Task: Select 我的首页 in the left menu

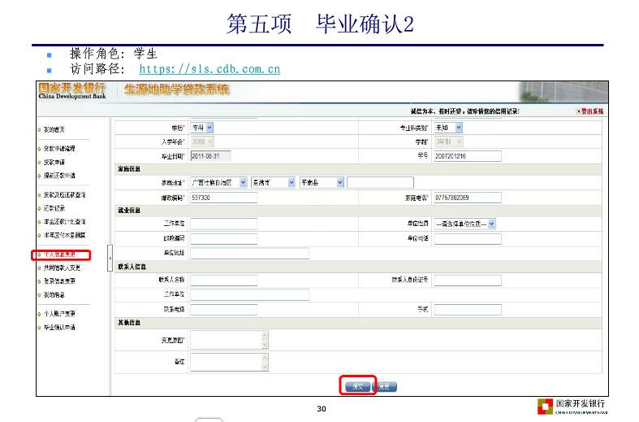Action: click(x=55, y=129)
